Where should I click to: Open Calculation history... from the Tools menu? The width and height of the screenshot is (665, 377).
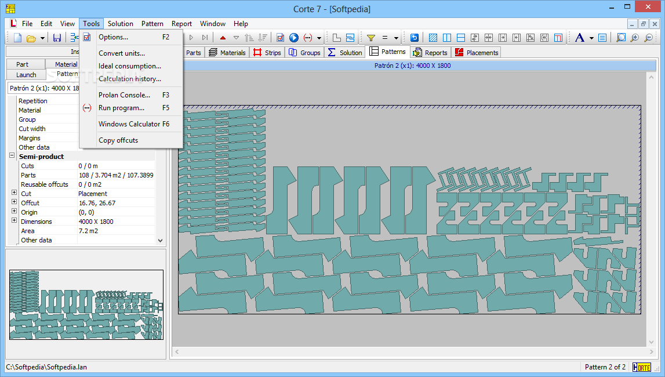(x=131, y=79)
